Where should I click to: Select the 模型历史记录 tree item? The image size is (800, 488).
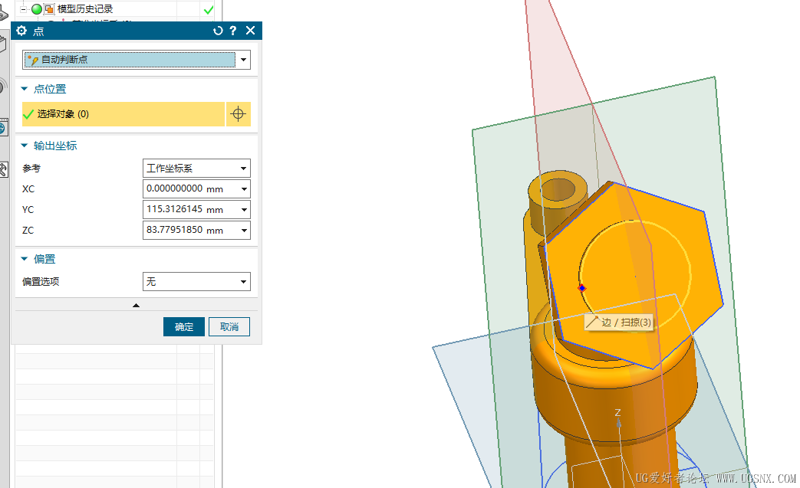pos(84,9)
